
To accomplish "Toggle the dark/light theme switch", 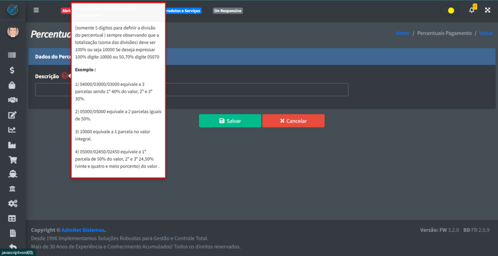I will click(448, 10).
